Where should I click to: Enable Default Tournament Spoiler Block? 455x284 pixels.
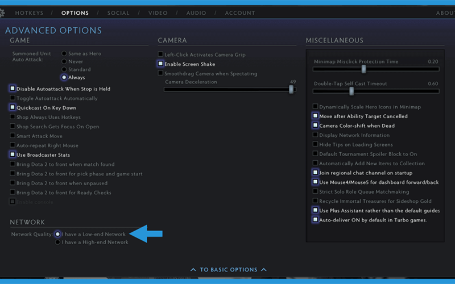point(315,153)
